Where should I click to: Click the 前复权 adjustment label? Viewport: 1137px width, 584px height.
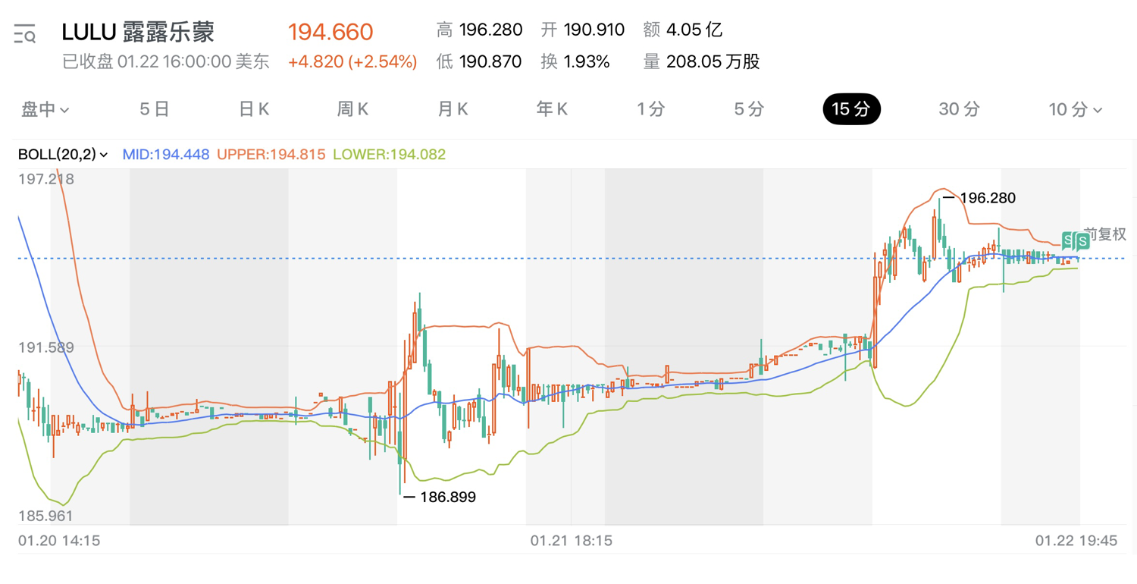click(1105, 234)
